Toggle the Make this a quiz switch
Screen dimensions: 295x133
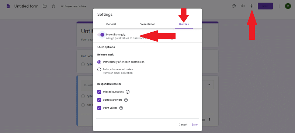[101, 35]
